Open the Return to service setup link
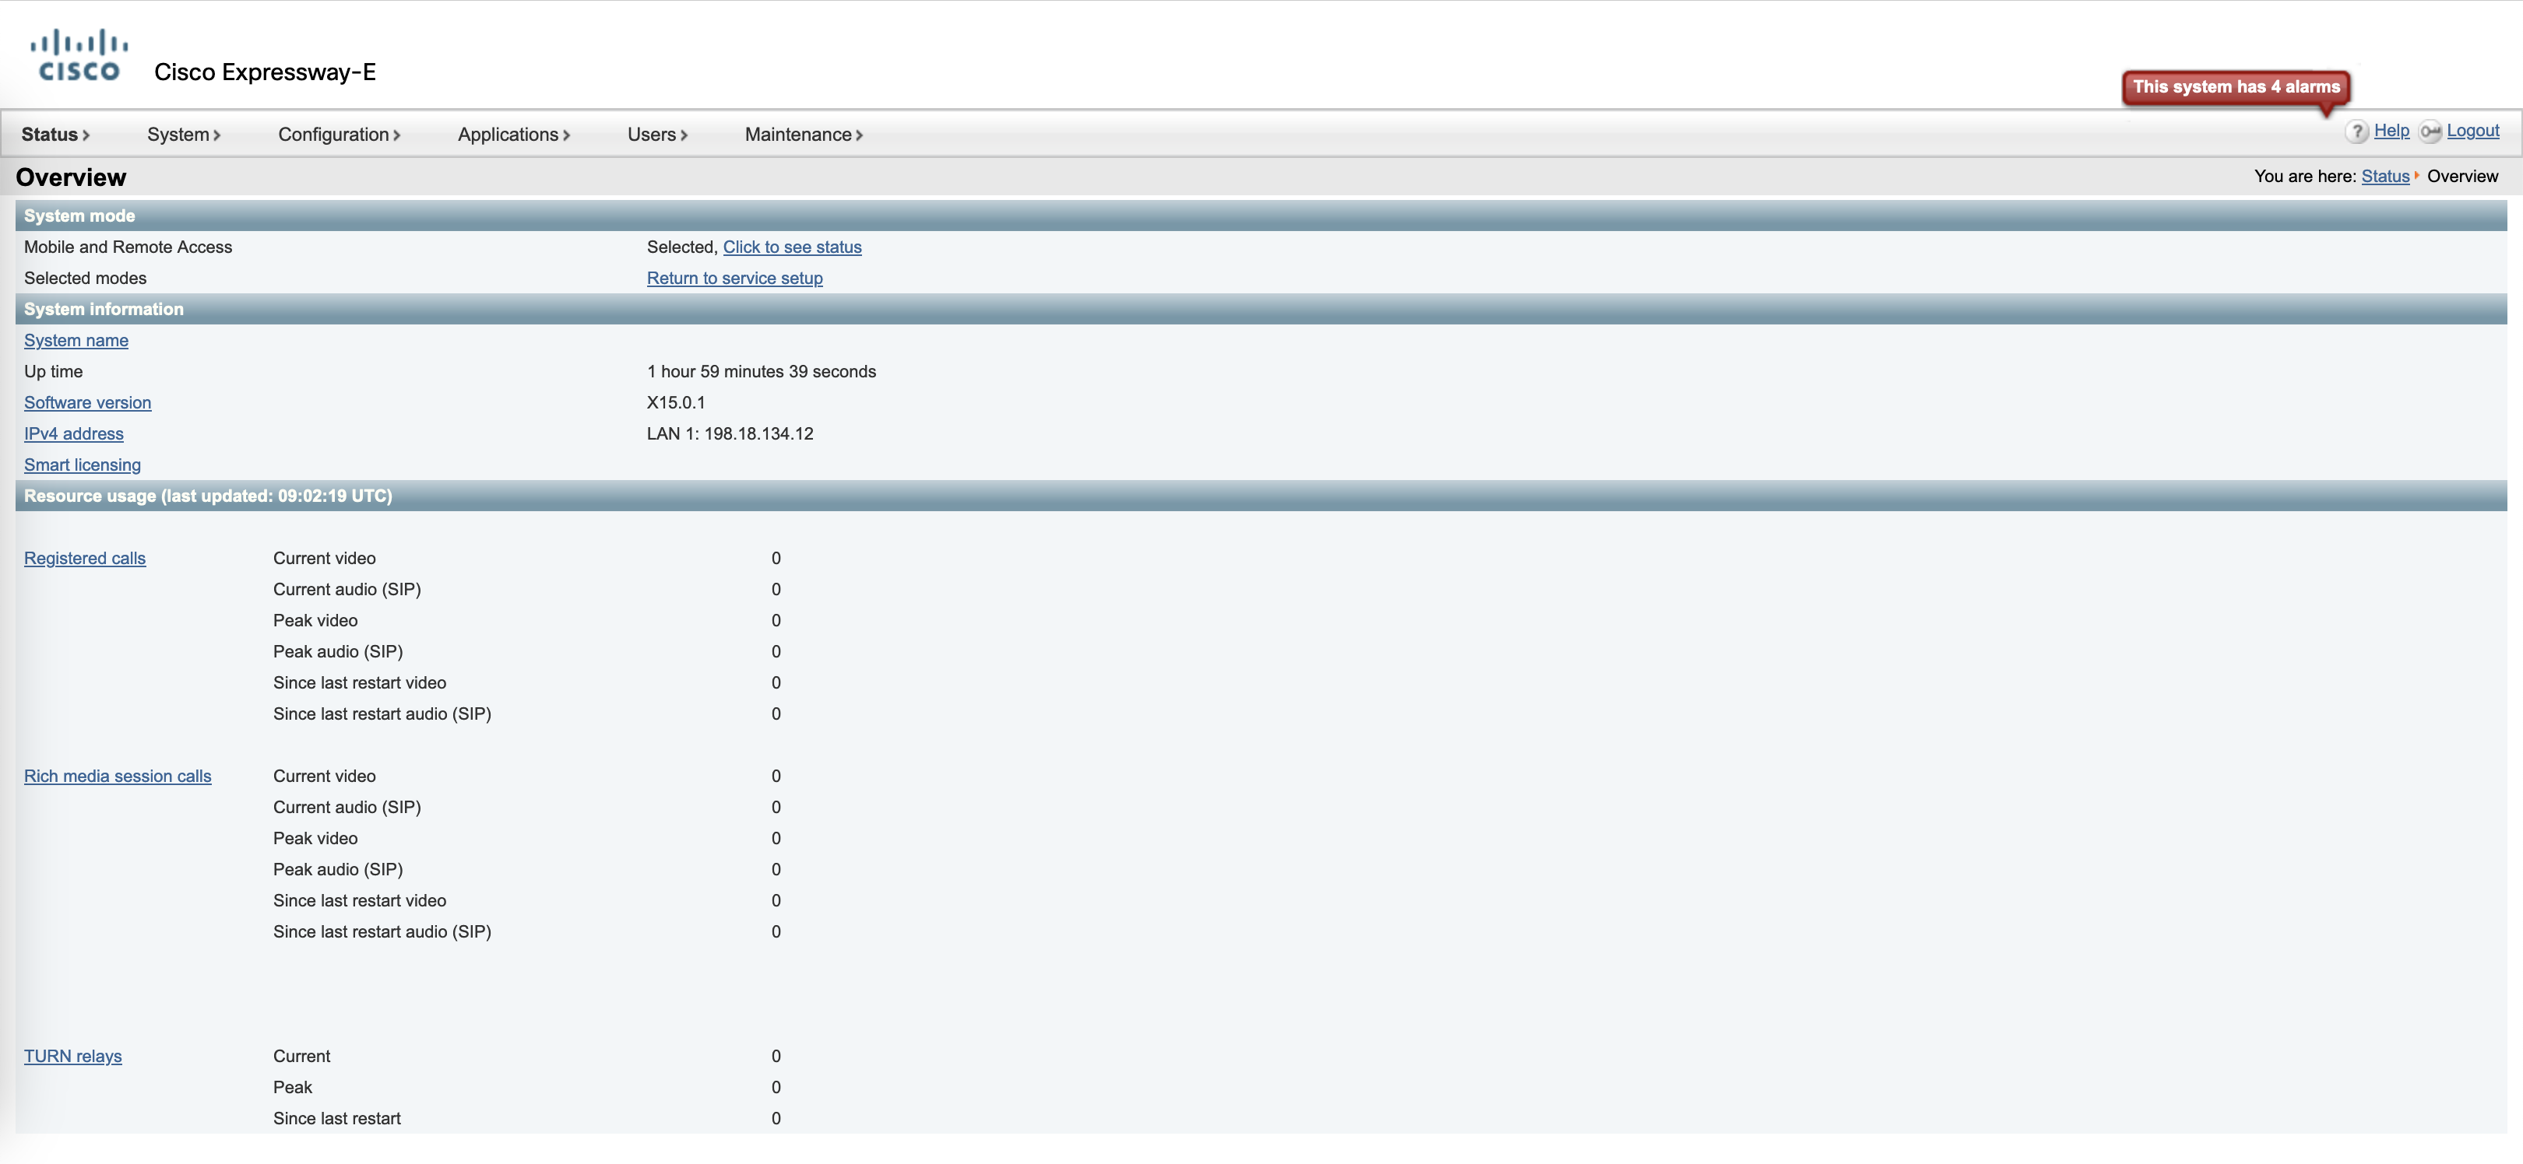Viewport: 2523px width, 1164px height. tap(734, 279)
